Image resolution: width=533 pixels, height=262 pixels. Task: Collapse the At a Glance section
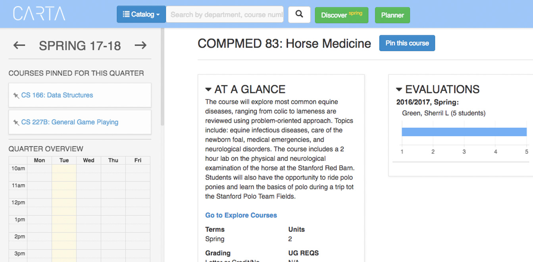(x=208, y=89)
